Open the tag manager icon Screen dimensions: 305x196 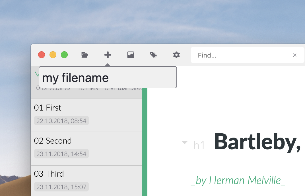(x=153, y=55)
